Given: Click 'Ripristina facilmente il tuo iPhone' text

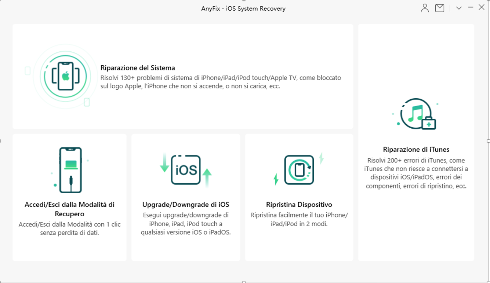Looking at the screenshot, I should point(299,215).
